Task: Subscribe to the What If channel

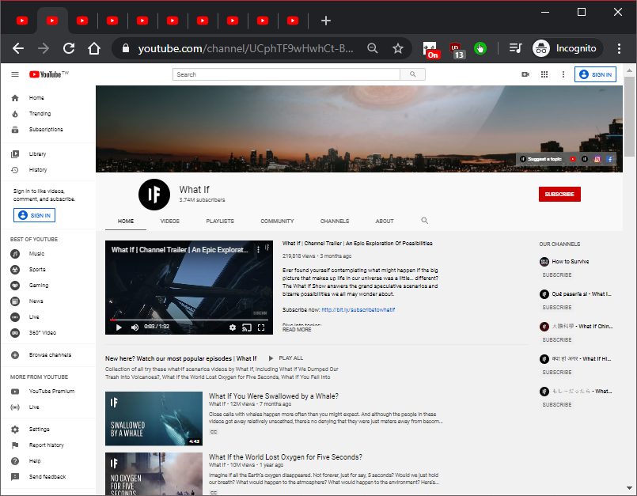Action: (x=559, y=194)
